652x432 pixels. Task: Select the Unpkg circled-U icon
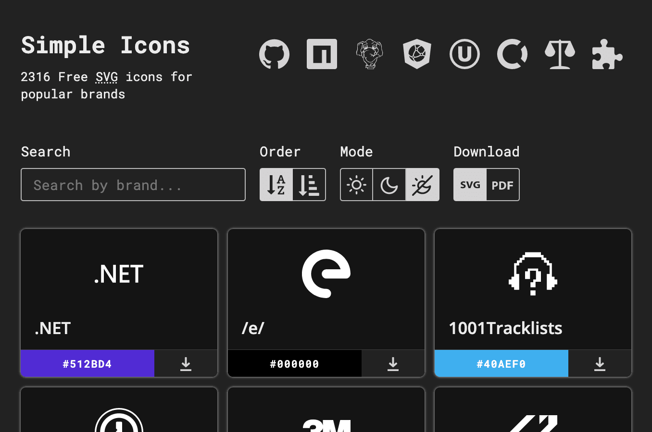click(x=464, y=54)
